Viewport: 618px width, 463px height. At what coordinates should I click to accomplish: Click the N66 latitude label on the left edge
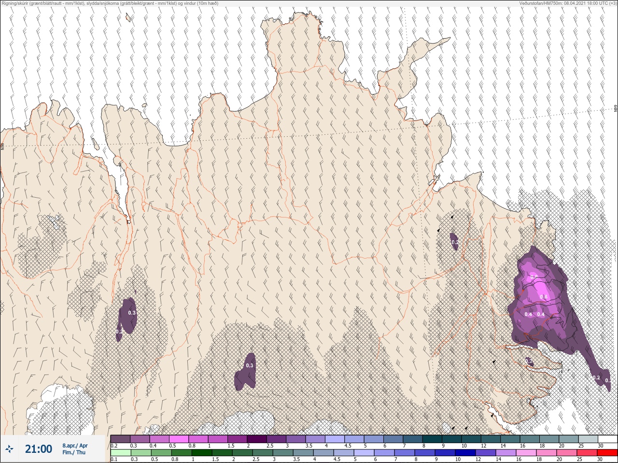(x=2, y=146)
